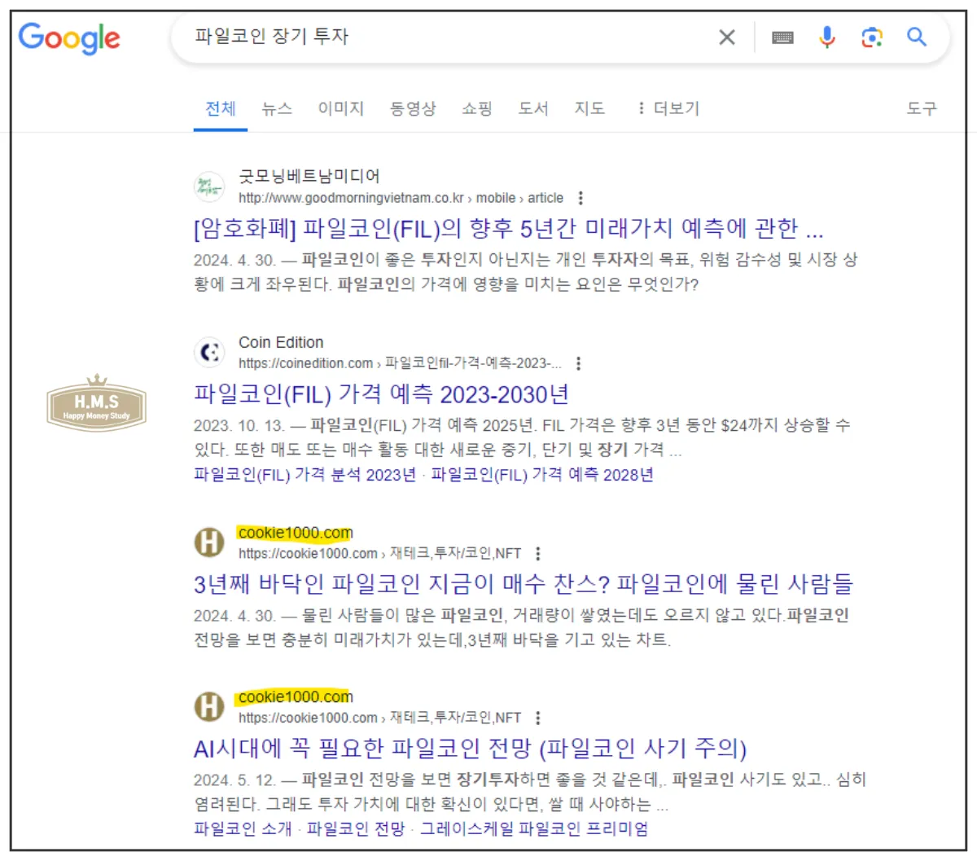Open the three-dot menu on the first result
Viewport: 977px width, 861px height.
[x=580, y=198]
